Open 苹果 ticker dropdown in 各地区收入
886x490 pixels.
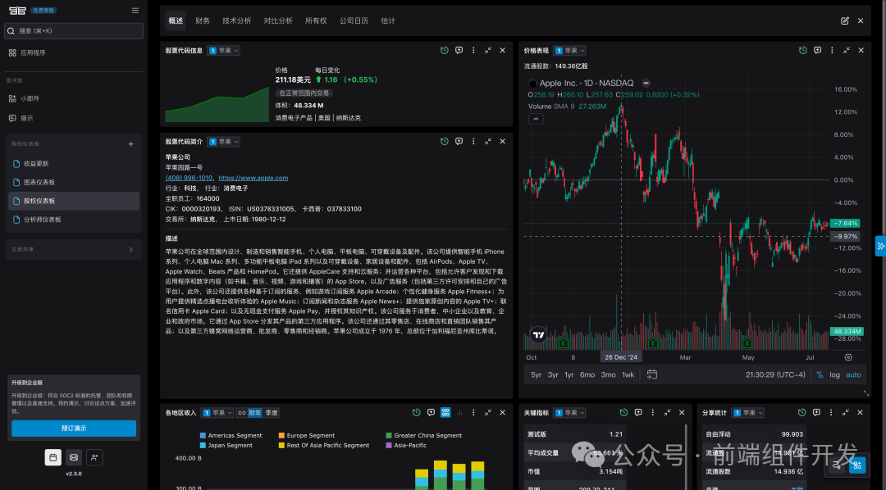217,413
